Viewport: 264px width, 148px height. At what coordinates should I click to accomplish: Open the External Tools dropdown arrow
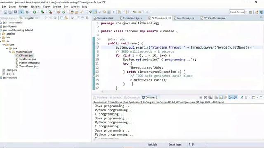pyautogui.click(x=54, y=12)
